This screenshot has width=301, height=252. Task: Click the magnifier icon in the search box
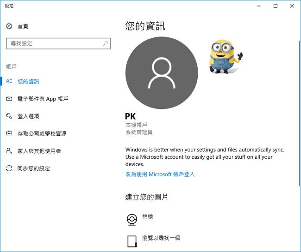106,43
